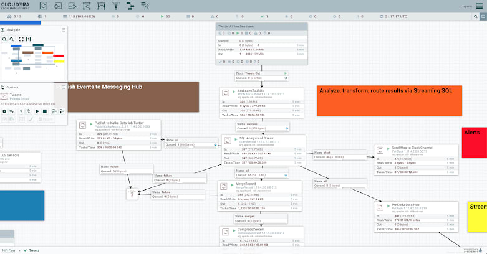The image size is (487, 254).
Task: Fit the flow to screen
Action: click(21, 39)
